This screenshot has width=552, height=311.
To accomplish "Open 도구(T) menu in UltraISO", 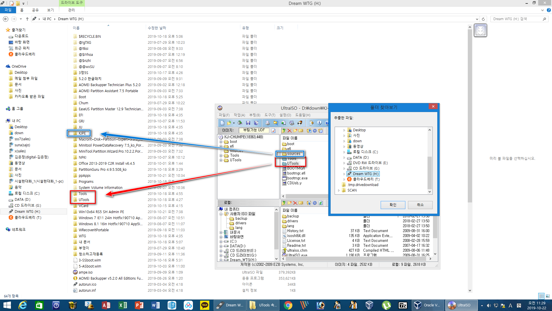I will click(270, 115).
